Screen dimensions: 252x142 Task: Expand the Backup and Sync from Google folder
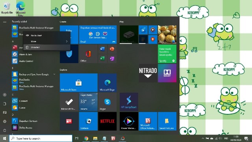(x=34, y=74)
